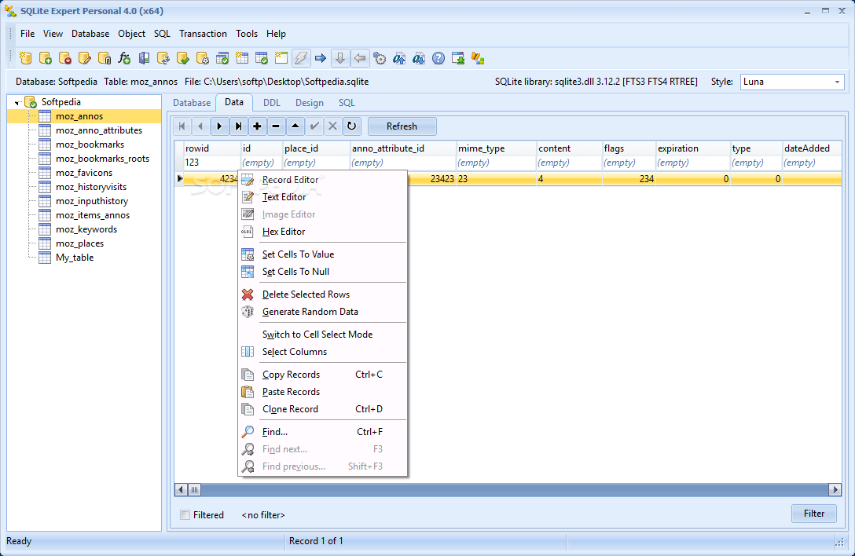The width and height of the screenshot is (855, 556).
Task: Click the database icon with green plus
Action: 46,58
